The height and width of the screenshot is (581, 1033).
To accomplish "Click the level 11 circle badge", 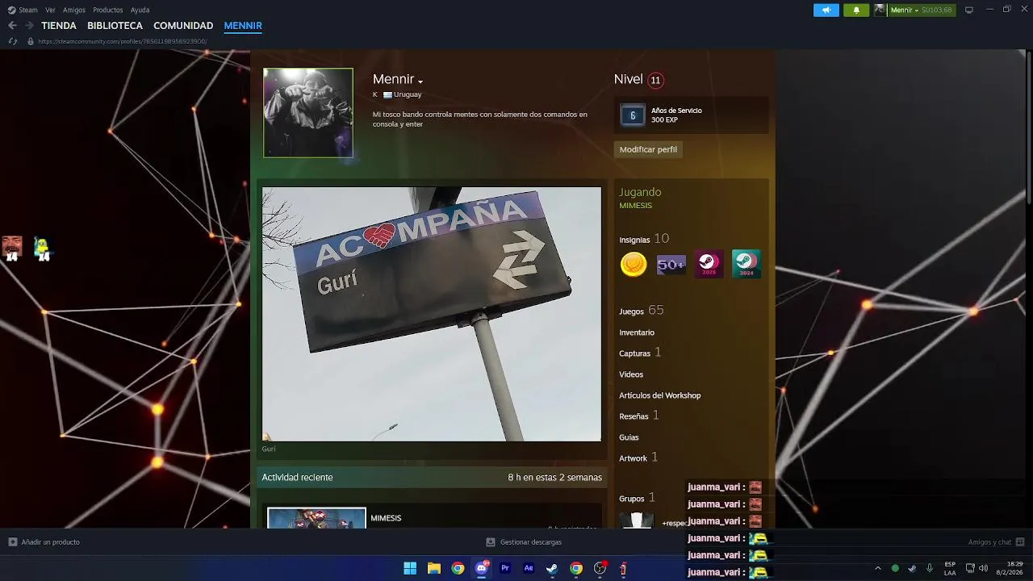I will point(655,80).
